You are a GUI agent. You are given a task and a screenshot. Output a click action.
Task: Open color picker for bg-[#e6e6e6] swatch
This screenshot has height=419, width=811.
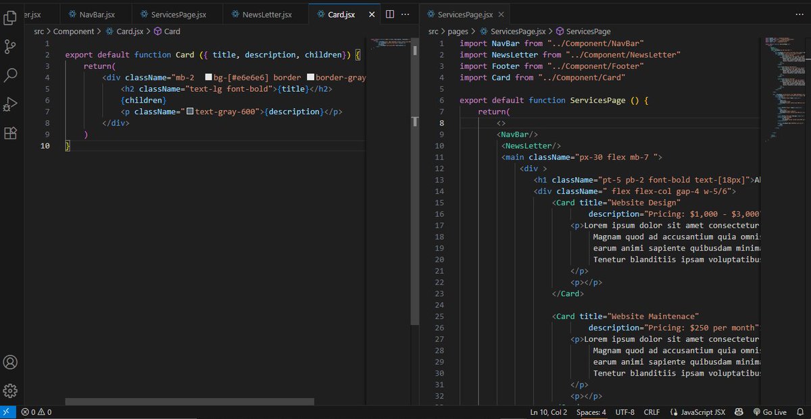[208, 78]
